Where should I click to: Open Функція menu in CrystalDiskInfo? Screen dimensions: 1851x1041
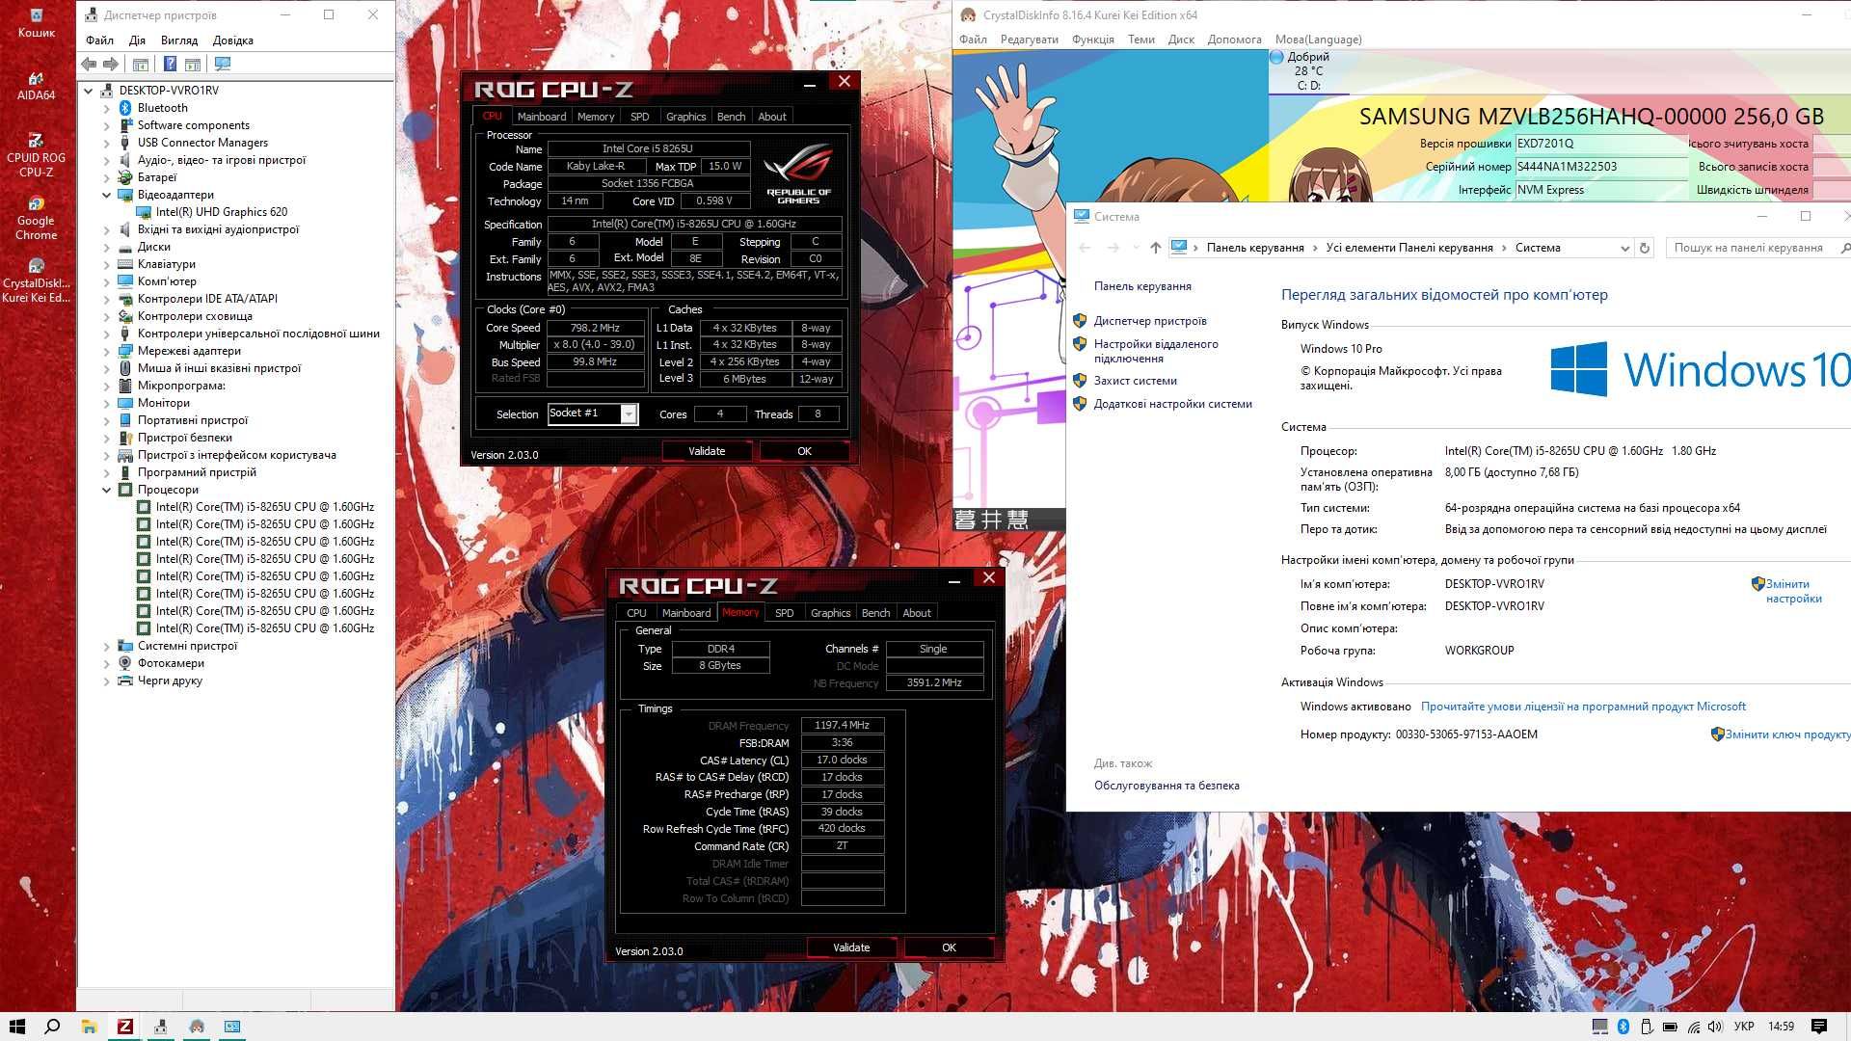tap(1092, 40)
